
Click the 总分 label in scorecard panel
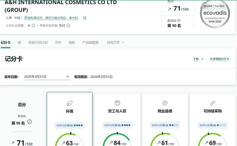[22, 104]
